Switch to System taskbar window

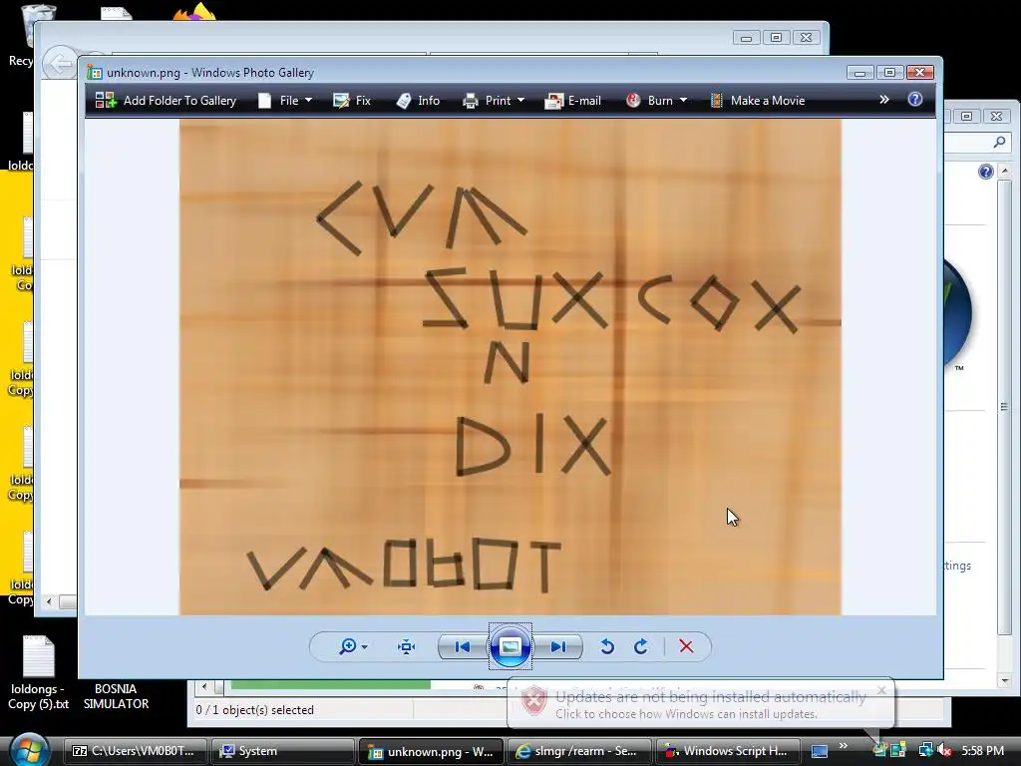[x=284, y=751]
